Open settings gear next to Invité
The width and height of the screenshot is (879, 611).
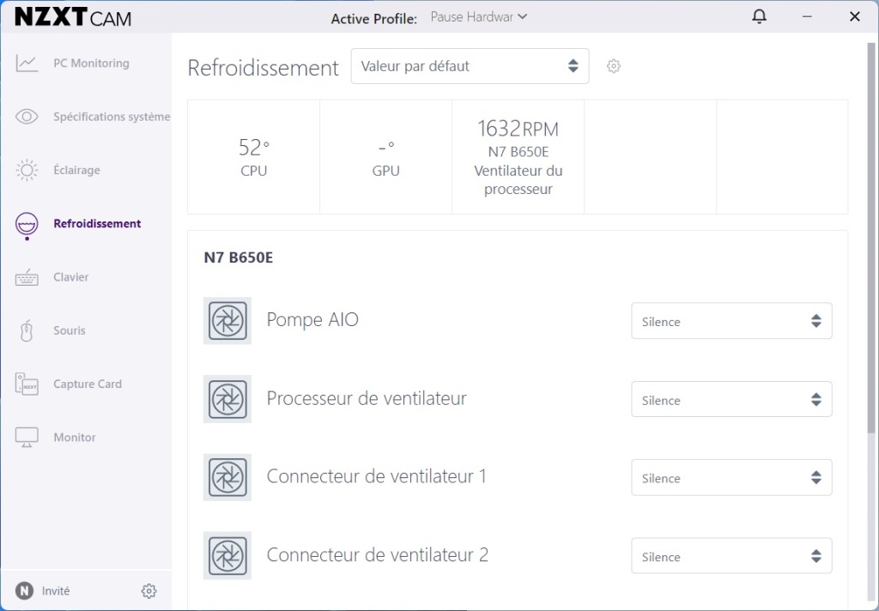point(149,590)
